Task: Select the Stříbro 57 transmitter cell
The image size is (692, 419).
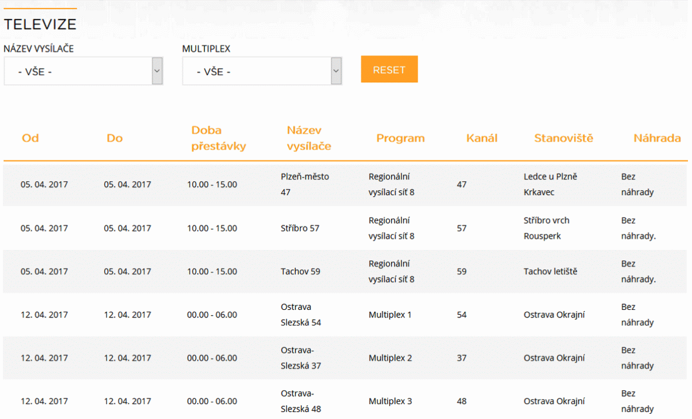Action: point(300,228)
